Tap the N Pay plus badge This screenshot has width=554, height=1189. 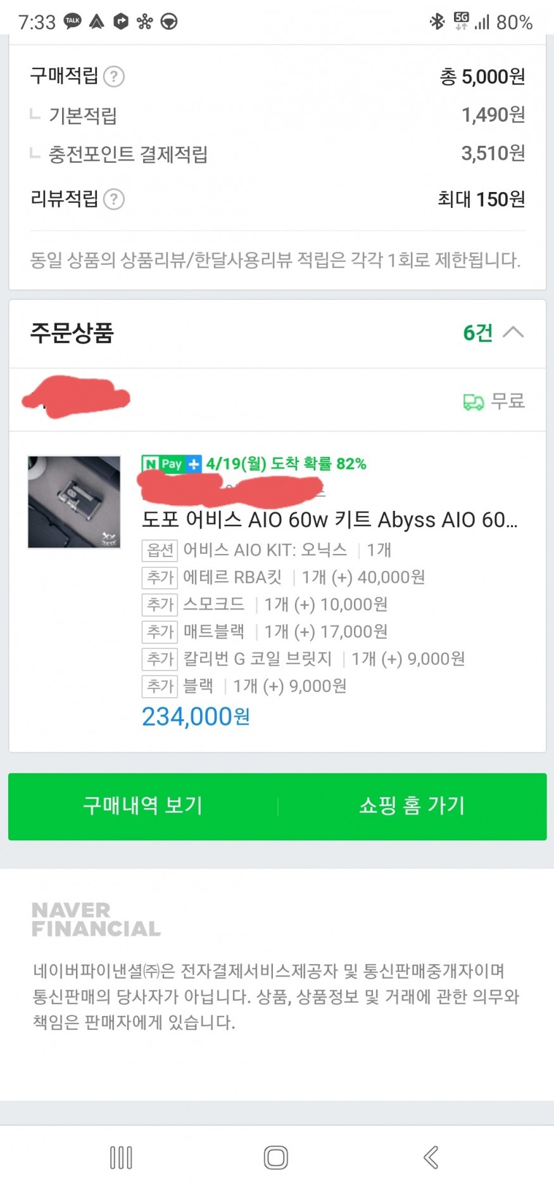(171, 464)
